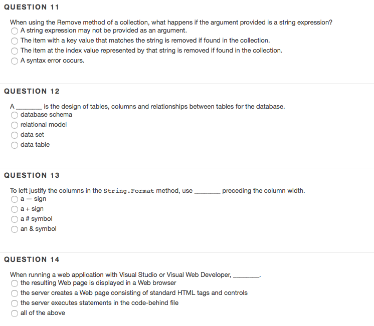
Task: Select 'resulting Web page is displayed' option
Action: (15, 283)
